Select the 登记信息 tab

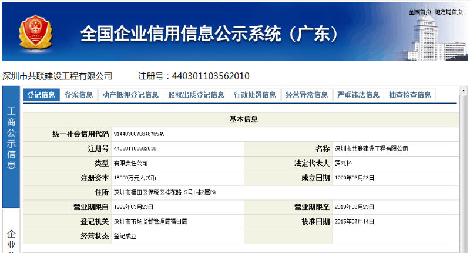click(x=41, y=95)
